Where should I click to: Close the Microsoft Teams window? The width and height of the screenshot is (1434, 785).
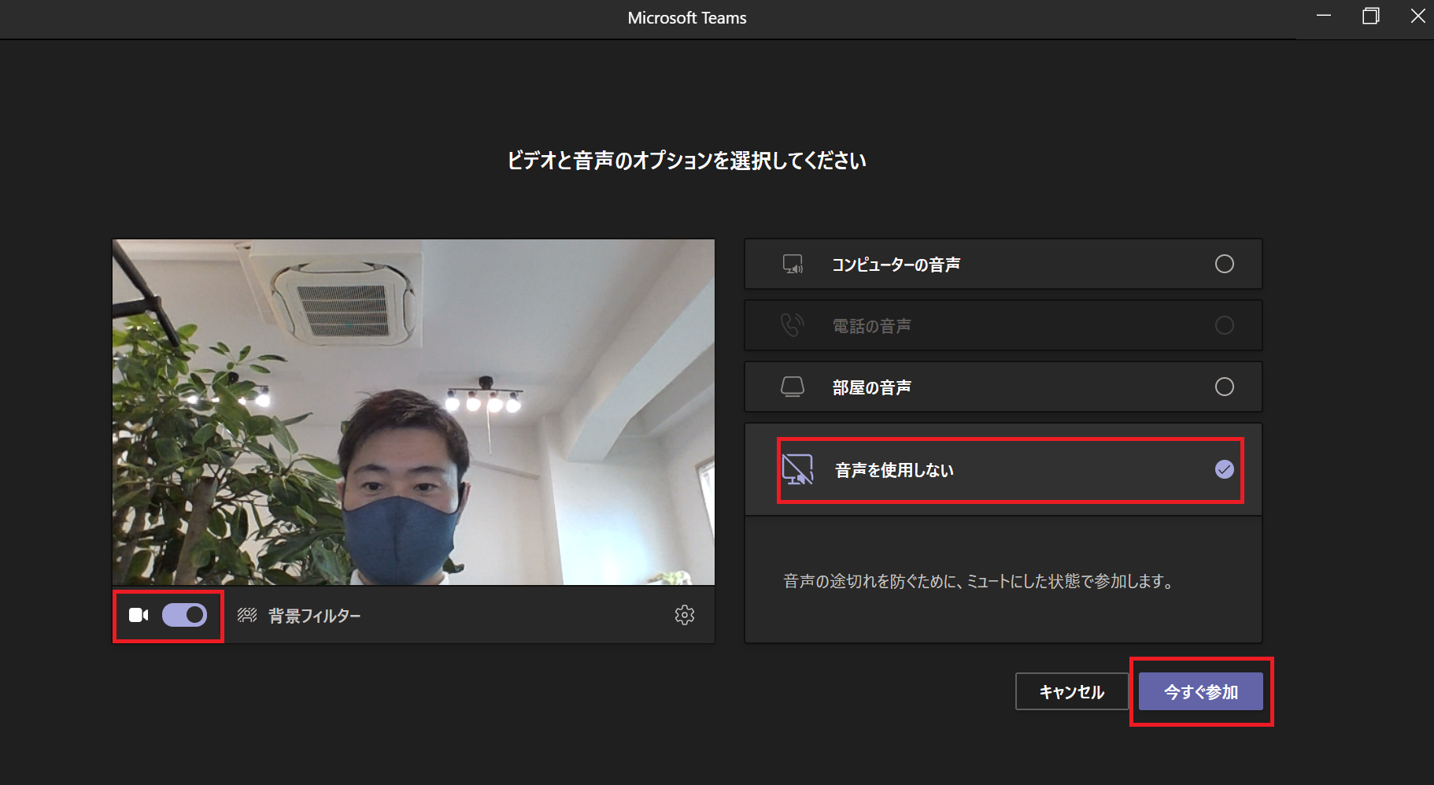click(1417, 17)
